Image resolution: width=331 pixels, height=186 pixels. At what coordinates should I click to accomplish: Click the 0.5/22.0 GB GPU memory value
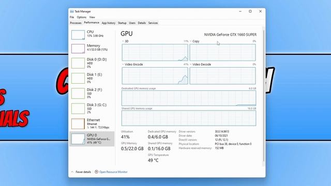click(132, 149)
